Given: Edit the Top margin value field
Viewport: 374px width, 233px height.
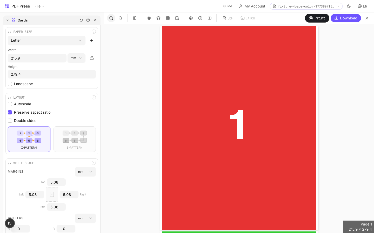Looking at the screenshot, I should pos(56,182).
